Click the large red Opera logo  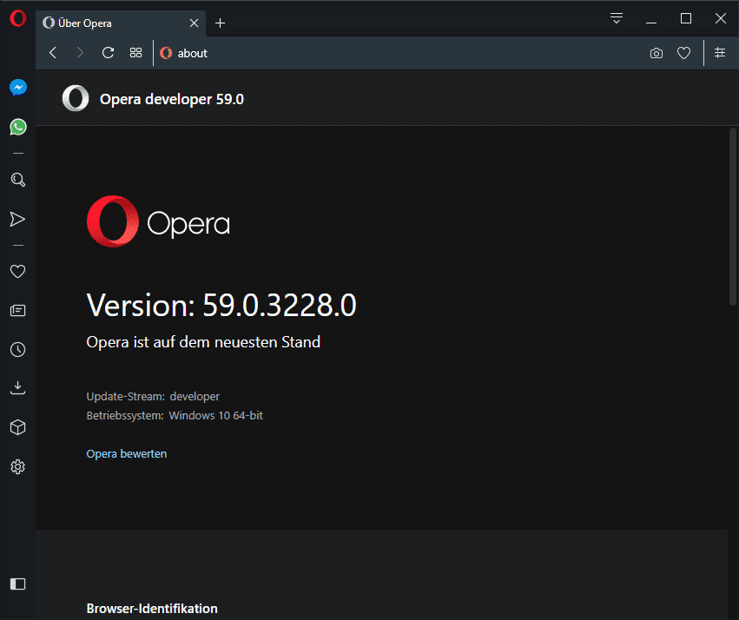(113, 221)
